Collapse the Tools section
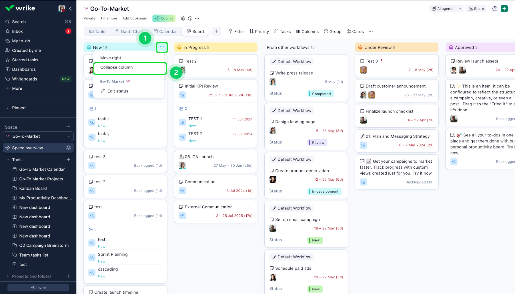Image resolution: width=515 pixels, height=294 pixels. [x=8, y=160]
